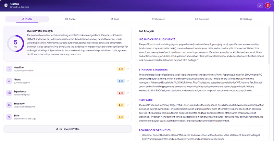This screenshot has width=274, height=142.
Task: Click the RED FLAGS heading
Action: (x=146, y=100)
